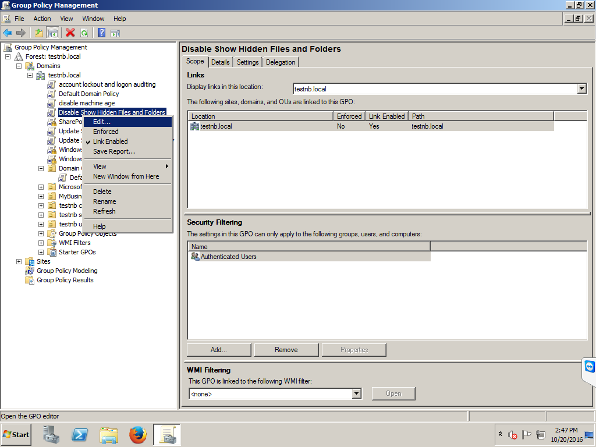Image resolution: width=596 pixels, height=447 pixels.
Task: Click the Refresh toolbar icon
Action: tap(84, 33)
